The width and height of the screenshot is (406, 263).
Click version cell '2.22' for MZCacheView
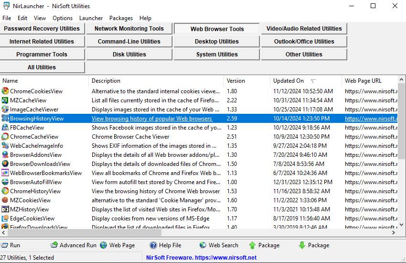(232, 100)
